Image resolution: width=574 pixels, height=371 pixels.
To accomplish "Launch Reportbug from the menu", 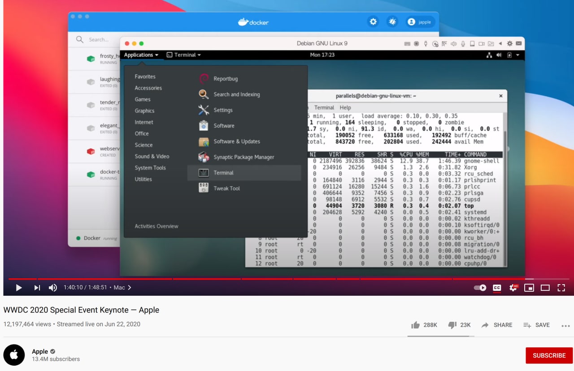I will 244,79.
